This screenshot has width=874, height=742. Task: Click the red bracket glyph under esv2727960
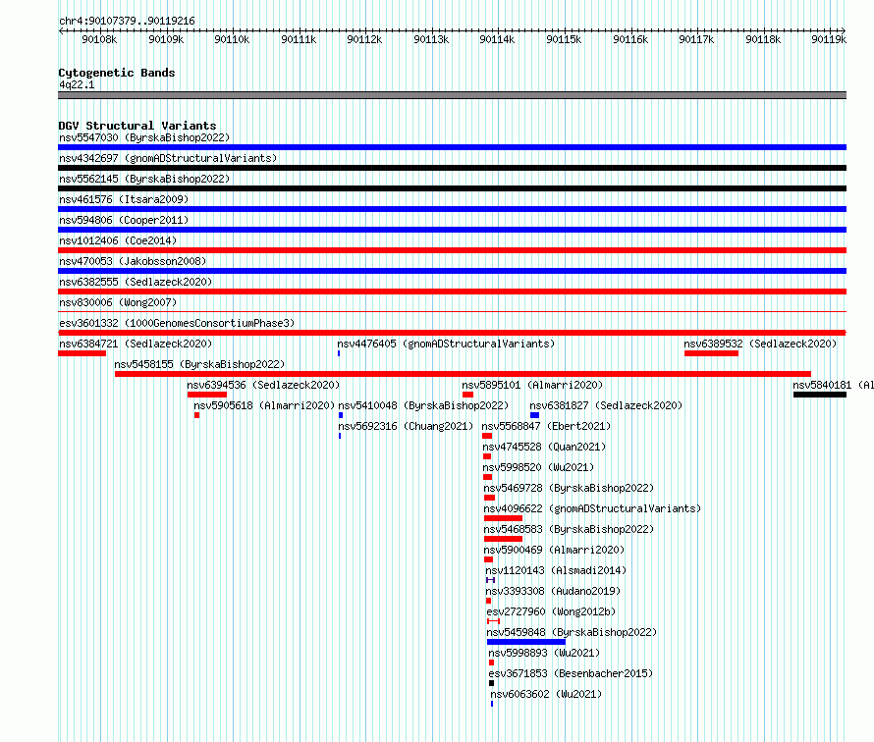pos(493,621)
